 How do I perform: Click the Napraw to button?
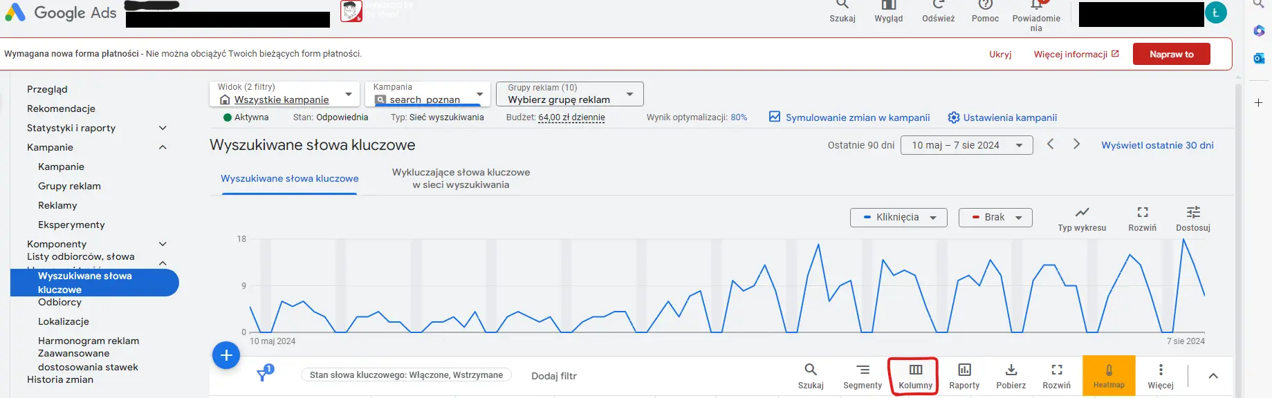1171,54
